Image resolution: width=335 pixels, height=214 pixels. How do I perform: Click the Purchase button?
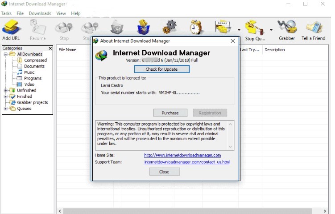[170, 113]
